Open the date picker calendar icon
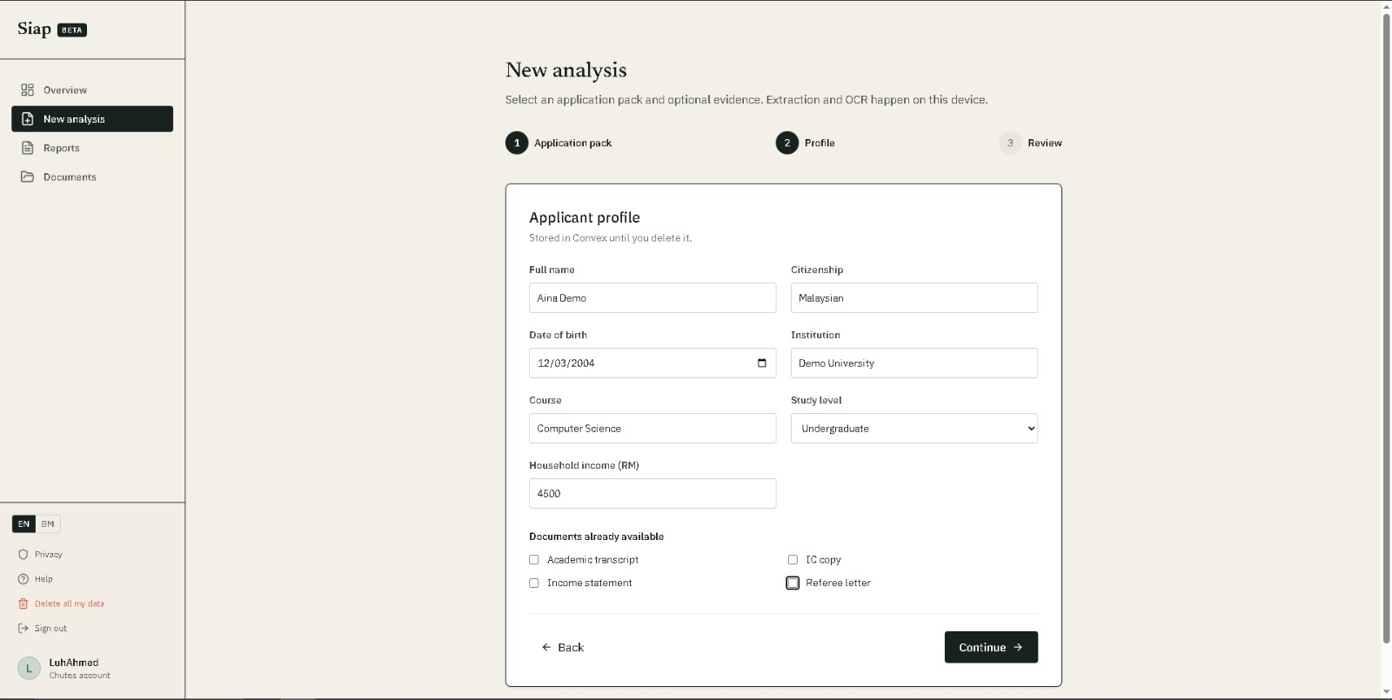The image size is (1392, 700). pos(762,363)
